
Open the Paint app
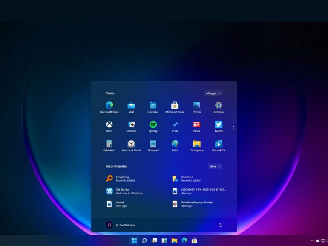click(x=175, y=146)
